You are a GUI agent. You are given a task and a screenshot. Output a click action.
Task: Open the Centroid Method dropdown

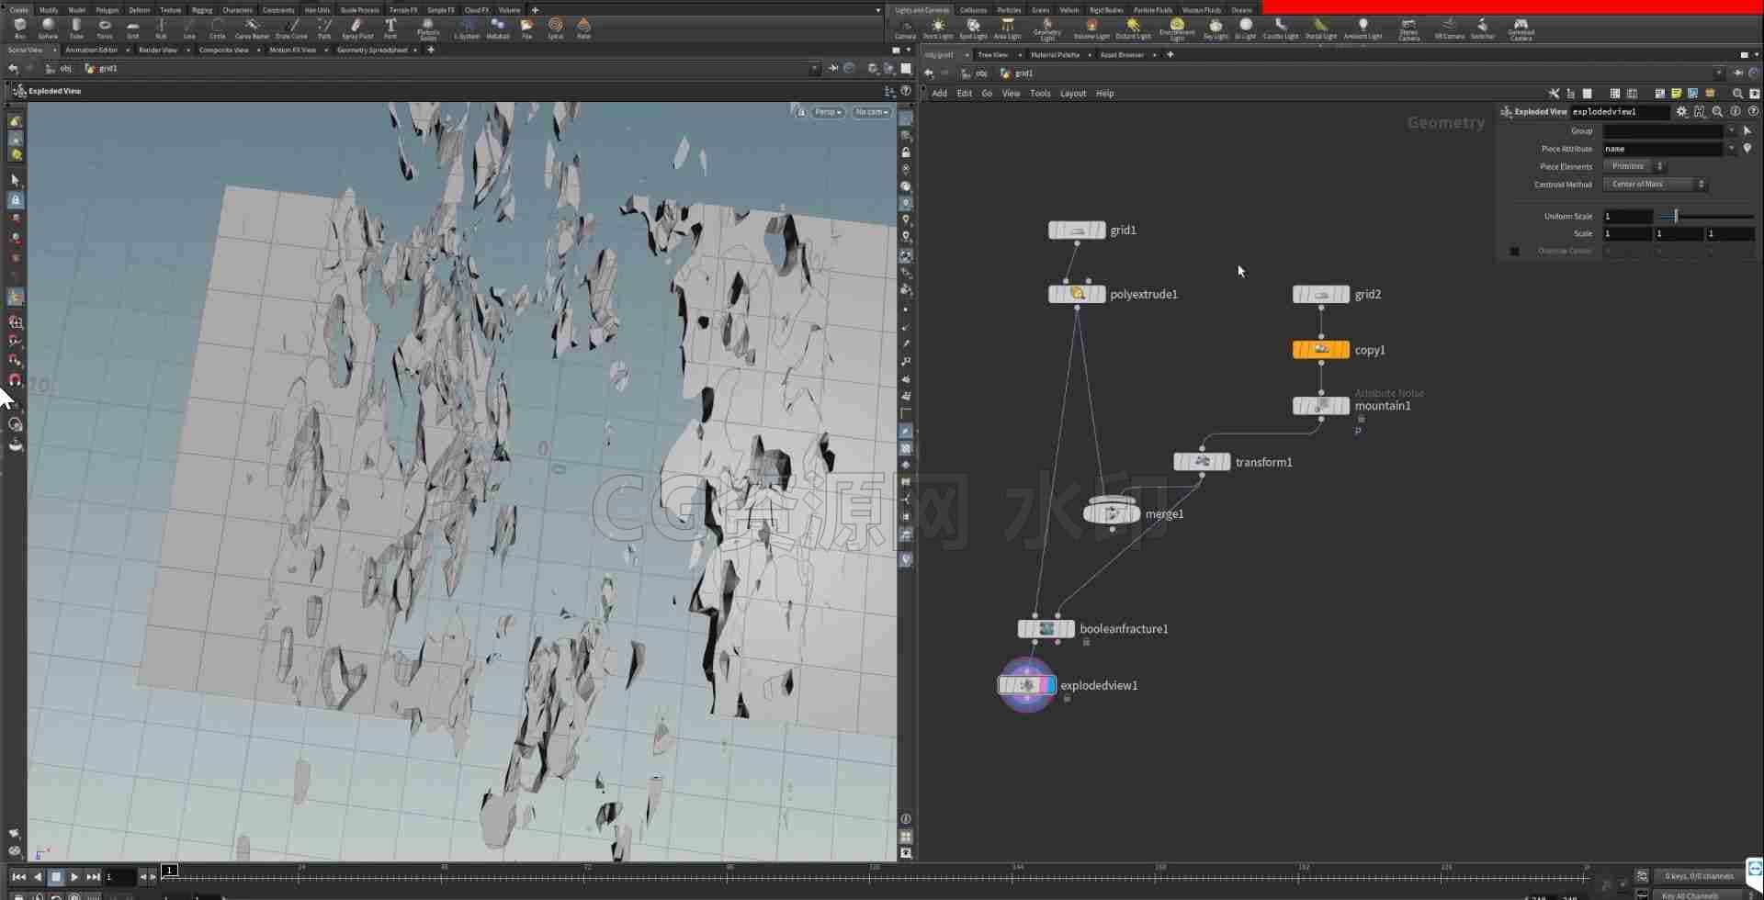click(x=1654, y=184)
